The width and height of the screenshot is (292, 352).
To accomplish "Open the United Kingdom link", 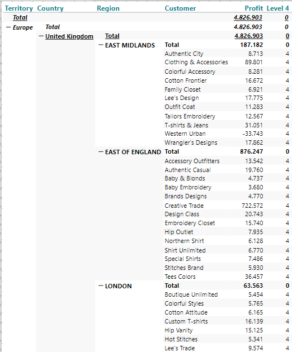I will [69, 36].
